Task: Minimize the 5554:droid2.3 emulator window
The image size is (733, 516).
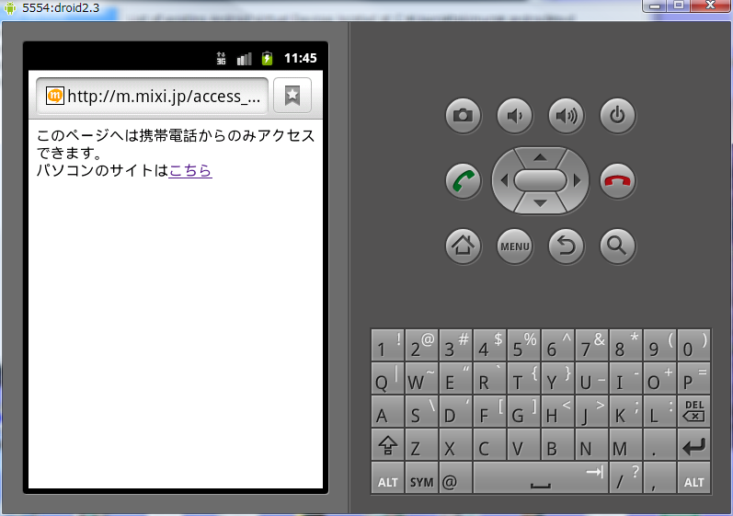Action: [655, 6]
